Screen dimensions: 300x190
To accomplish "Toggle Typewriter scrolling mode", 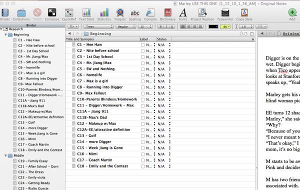I will coord(225,12).
